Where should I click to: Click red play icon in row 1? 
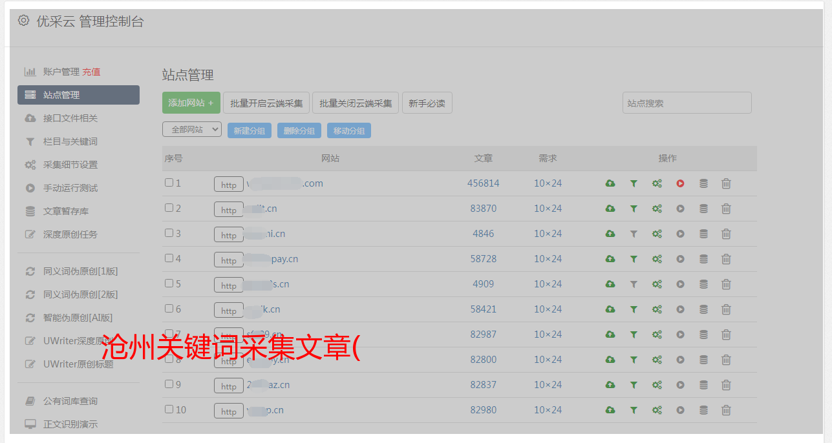[680, 183]
